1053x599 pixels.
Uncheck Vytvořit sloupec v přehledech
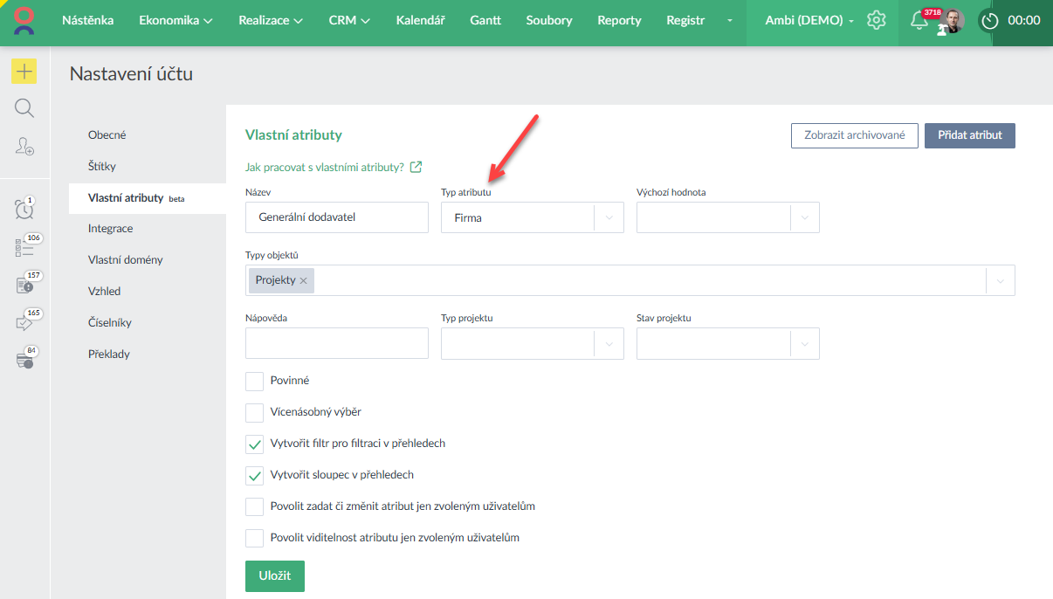pos(254,475)
